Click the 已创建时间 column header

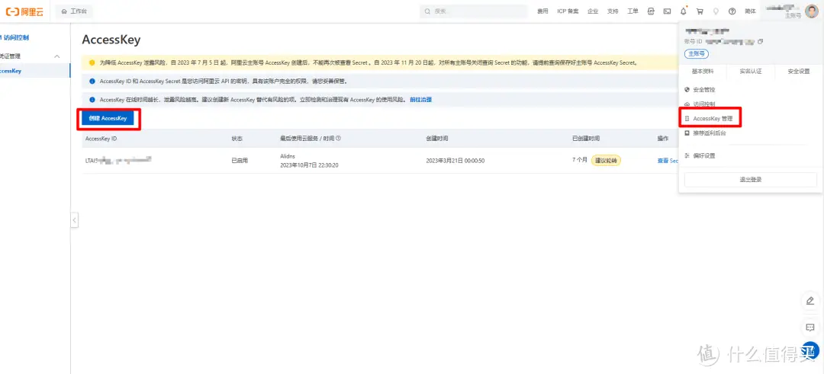click(586, 139)
